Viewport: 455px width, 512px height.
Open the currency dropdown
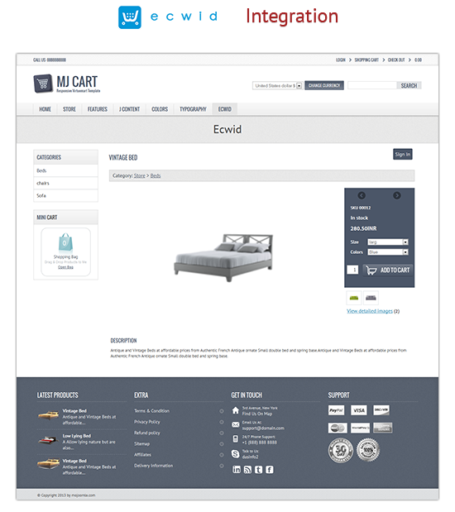[x=277, y=85]
